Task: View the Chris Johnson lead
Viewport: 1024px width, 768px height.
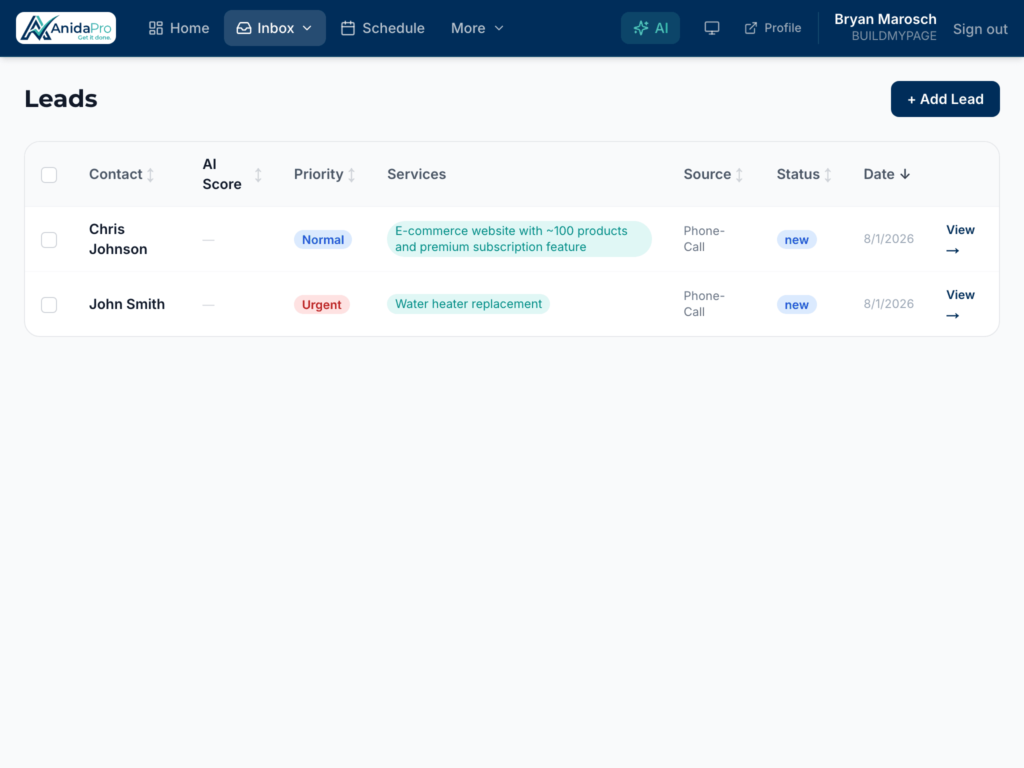Action: pyautogui.click(x=960, y=239)
